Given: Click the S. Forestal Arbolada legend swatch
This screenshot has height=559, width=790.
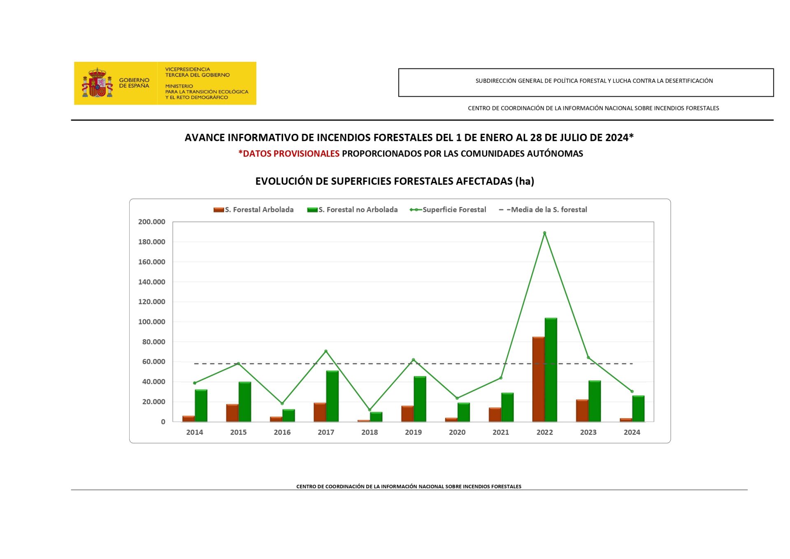Looking at the screenshot, I should (x=218, y=210).
